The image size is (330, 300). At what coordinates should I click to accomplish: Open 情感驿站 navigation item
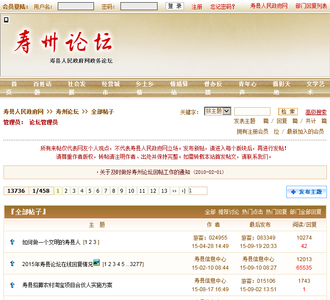[179, 88]
